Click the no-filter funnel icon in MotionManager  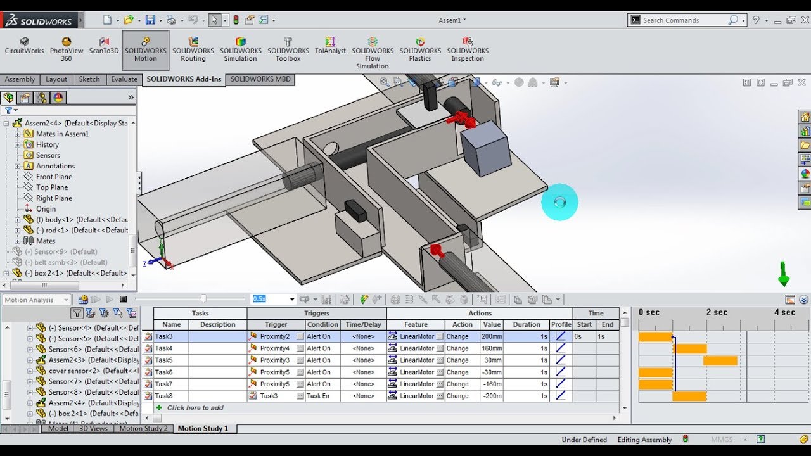click(77, 313)
